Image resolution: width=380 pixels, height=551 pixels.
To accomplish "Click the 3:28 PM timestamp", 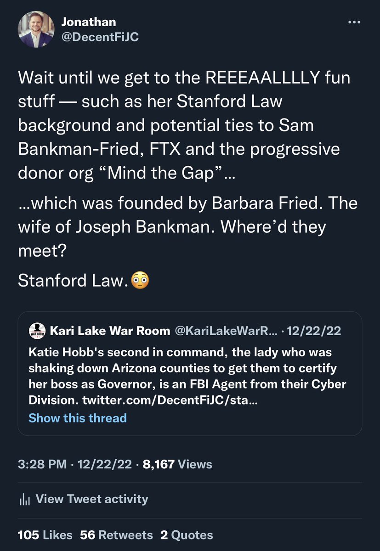I will 42,464.
